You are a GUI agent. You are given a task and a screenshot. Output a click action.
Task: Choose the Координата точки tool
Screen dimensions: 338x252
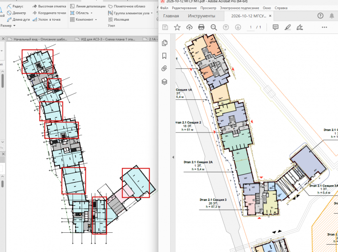[49, 13]
